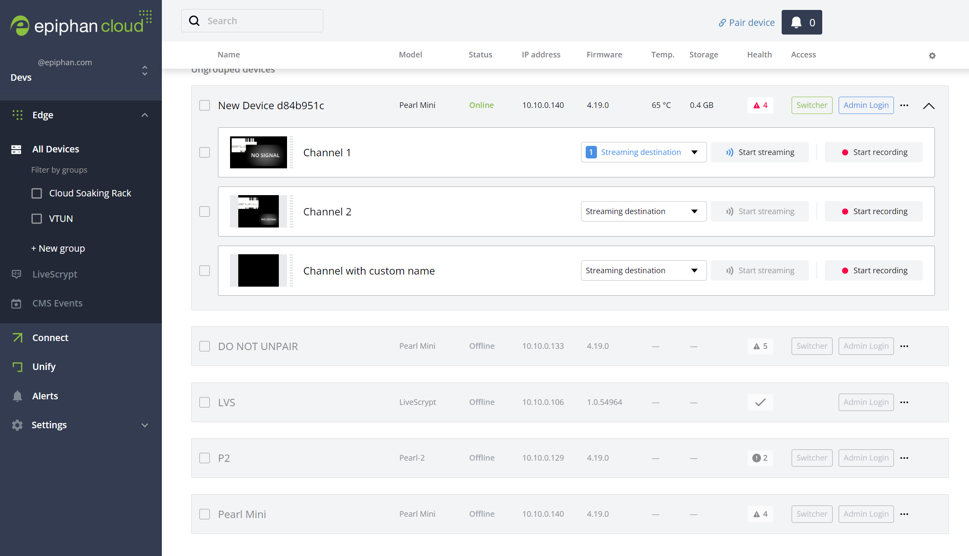Select the Channel 1 checkbox
The width and height of the screenshot is (969, 556).
[205, 152]
